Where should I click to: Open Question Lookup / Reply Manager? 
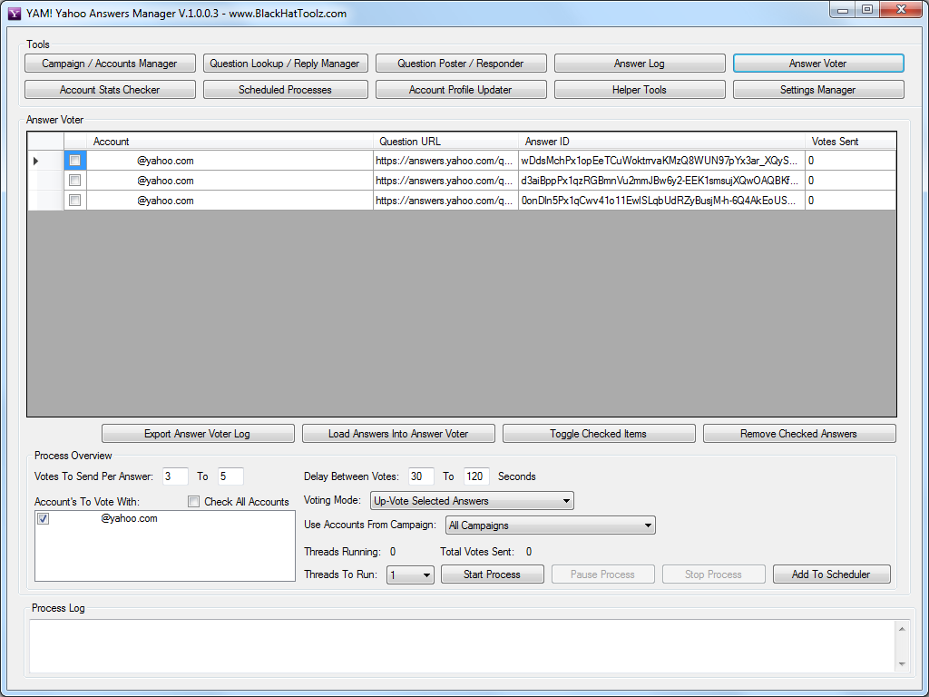point(285,64)
